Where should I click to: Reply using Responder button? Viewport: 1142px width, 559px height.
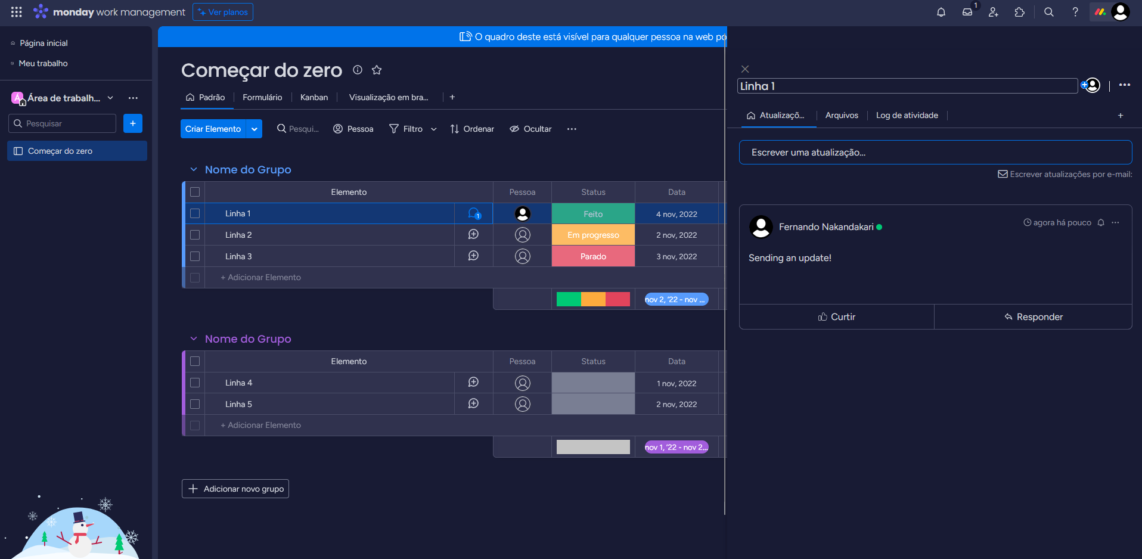point(1034,317)
